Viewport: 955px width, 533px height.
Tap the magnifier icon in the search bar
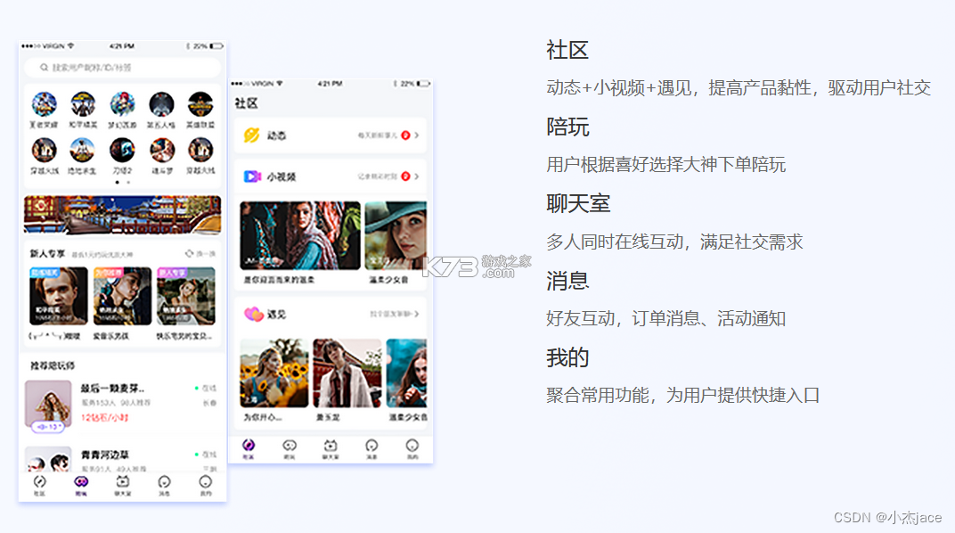coord(44,68)
